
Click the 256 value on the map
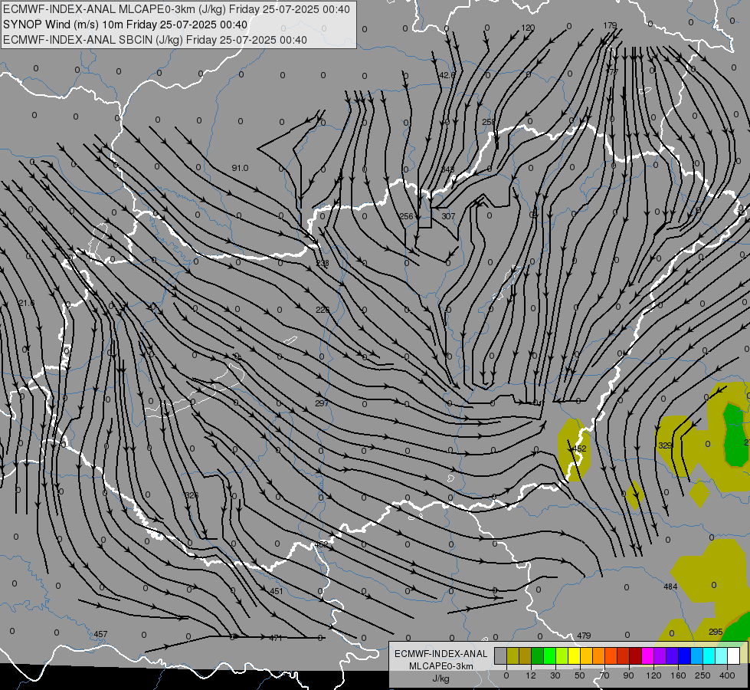pos(406,216)
